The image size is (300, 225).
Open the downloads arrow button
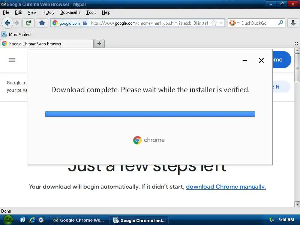coord(293,23)
